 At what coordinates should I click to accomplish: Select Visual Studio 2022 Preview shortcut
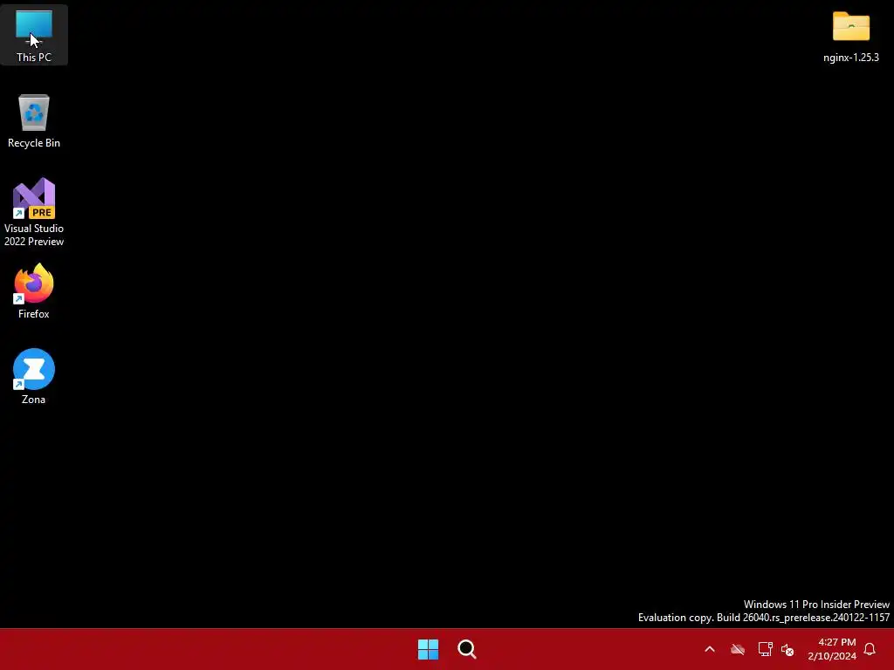(34, 212)
